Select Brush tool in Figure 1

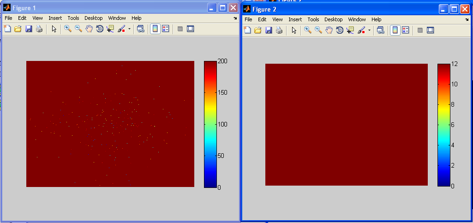point(121,29)
